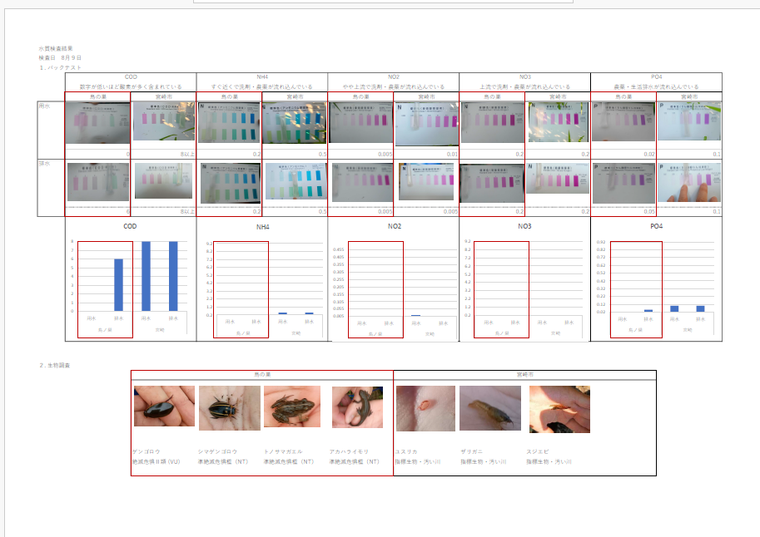This screenshot has width=760, height=537.
Task: Click the NO3 chart title
Action: [x=525, y=225]
